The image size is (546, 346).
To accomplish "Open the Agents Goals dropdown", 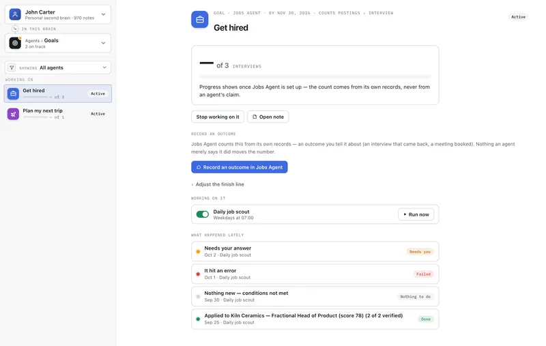I will (104, 43).
